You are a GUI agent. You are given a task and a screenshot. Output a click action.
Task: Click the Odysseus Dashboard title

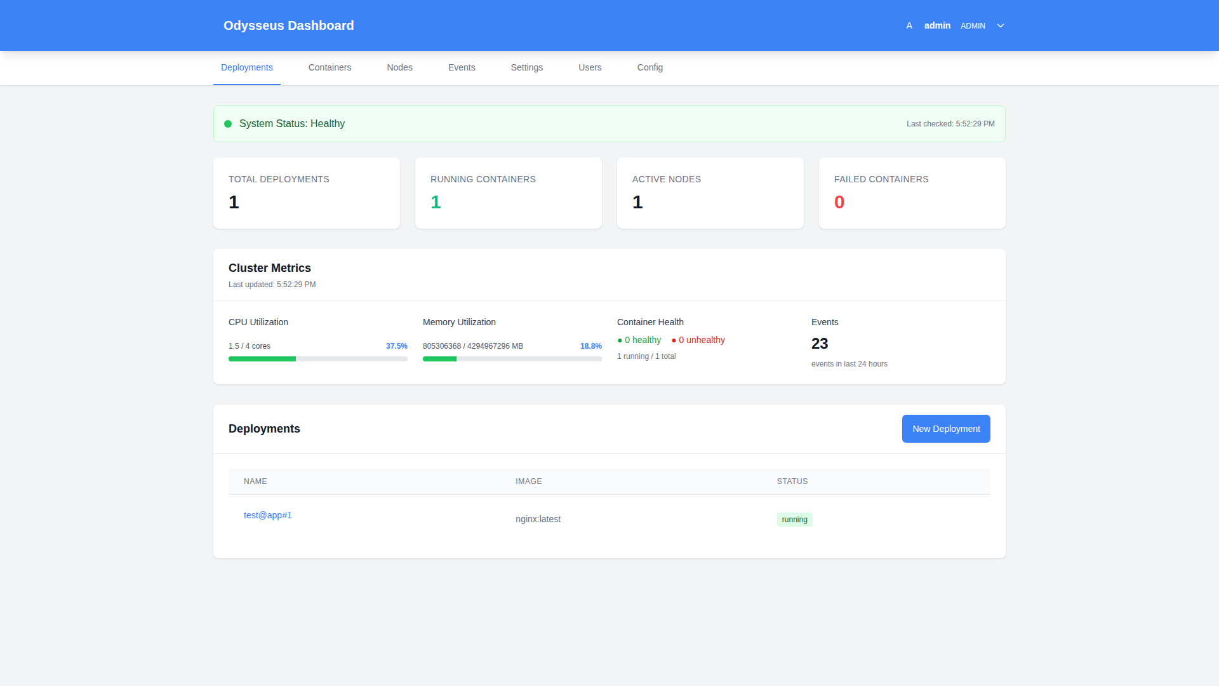pyautogui.click(x=288, y=25)
